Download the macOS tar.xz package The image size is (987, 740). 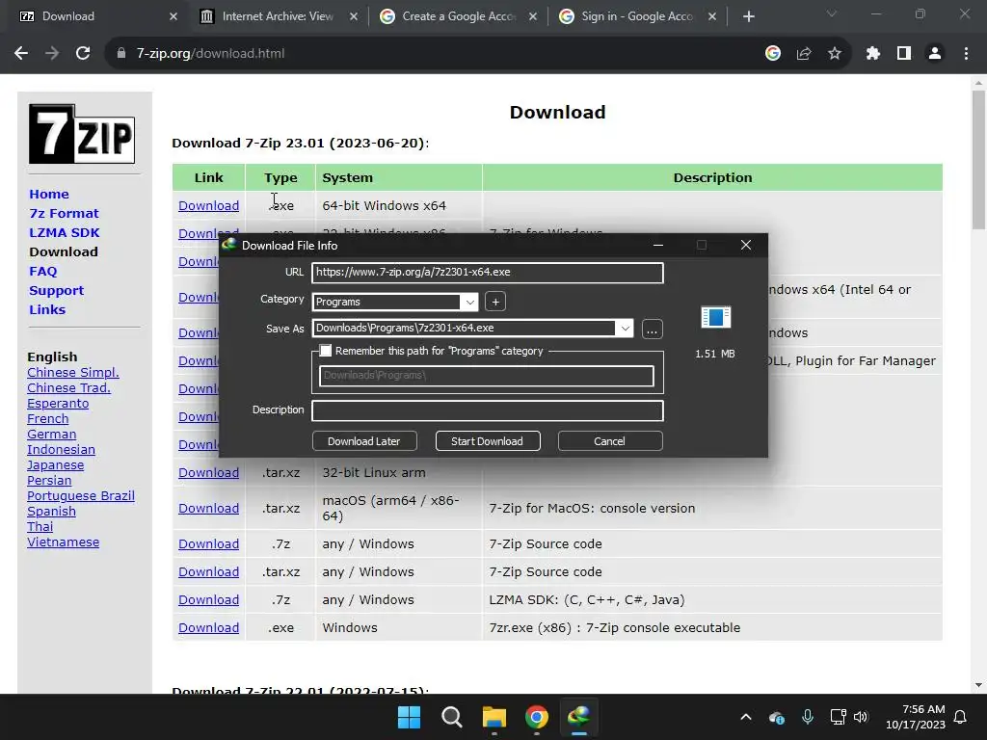208,509
